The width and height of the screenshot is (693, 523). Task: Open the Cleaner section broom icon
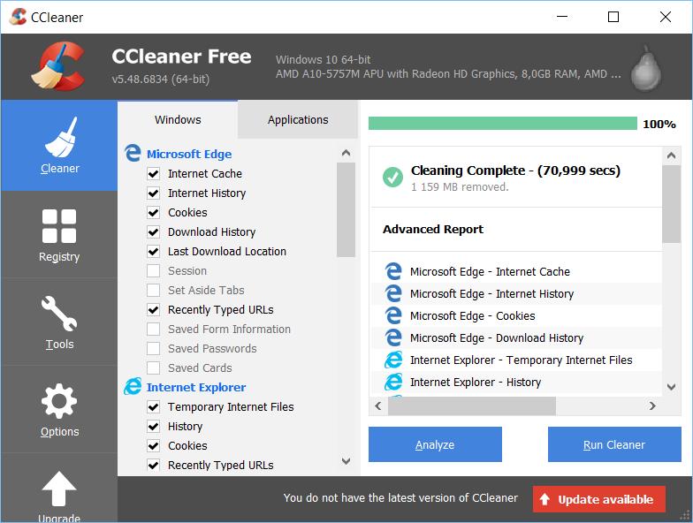[60, 137]
